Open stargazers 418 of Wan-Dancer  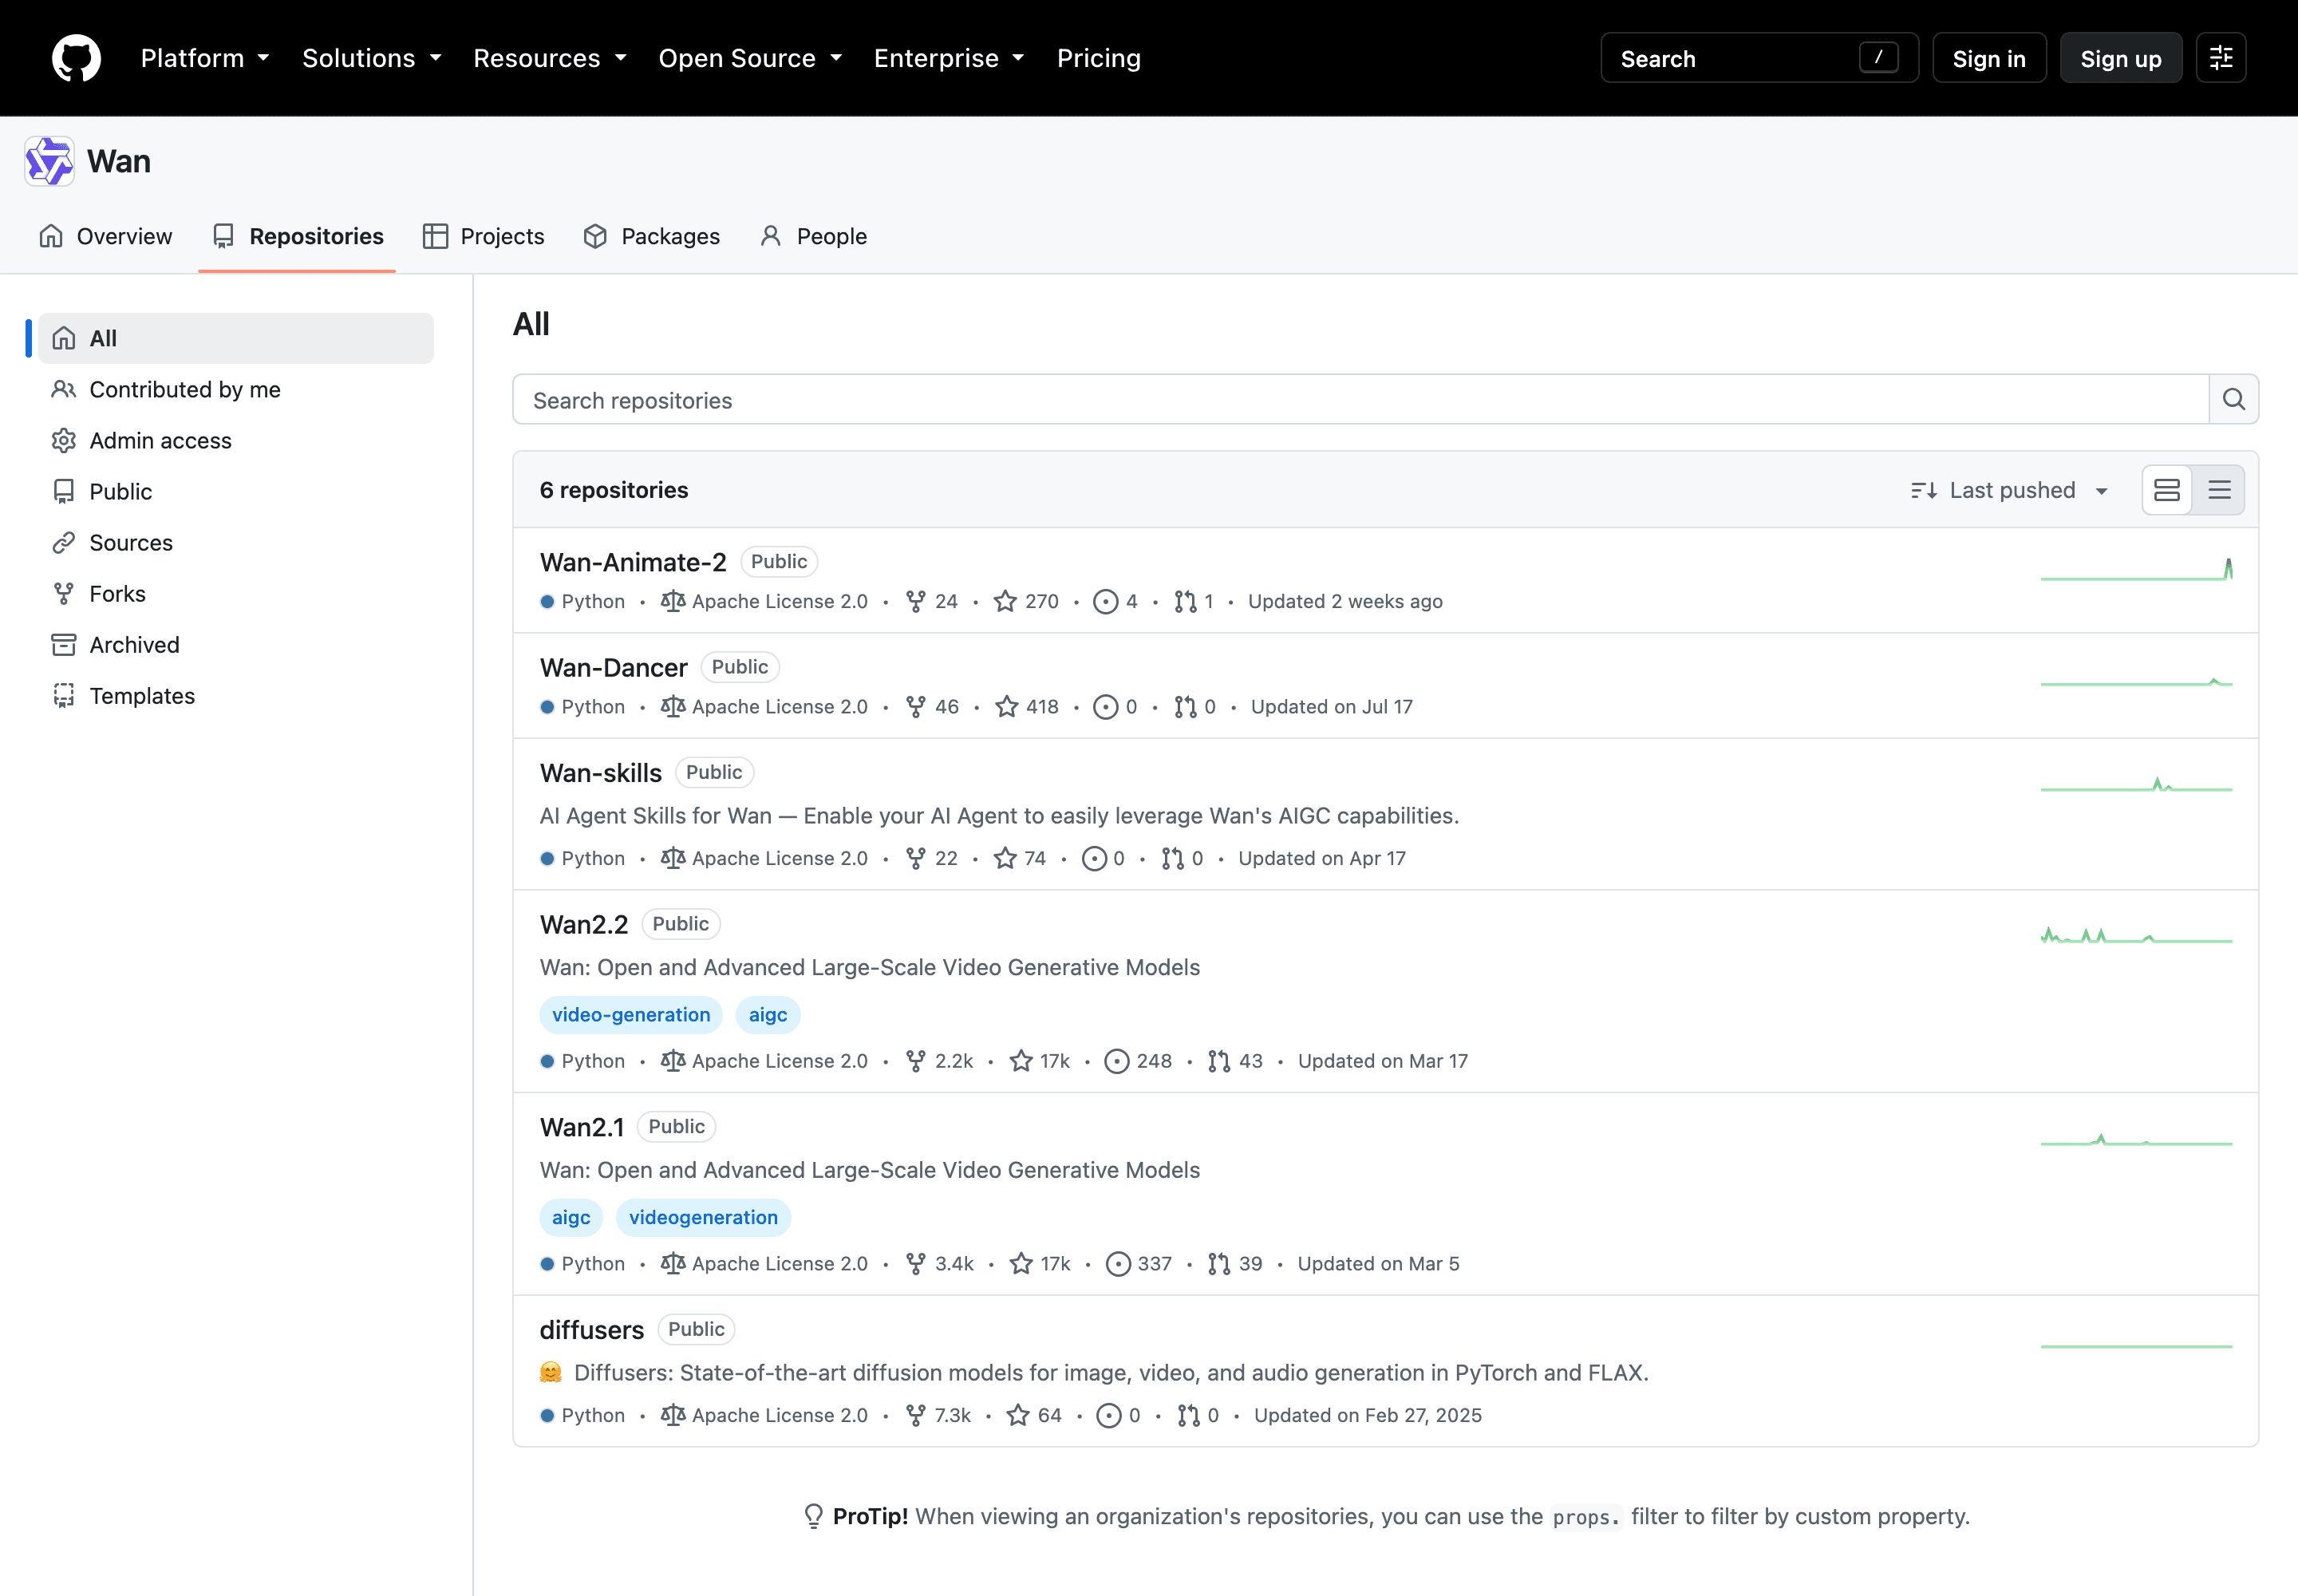point(1027,707)
